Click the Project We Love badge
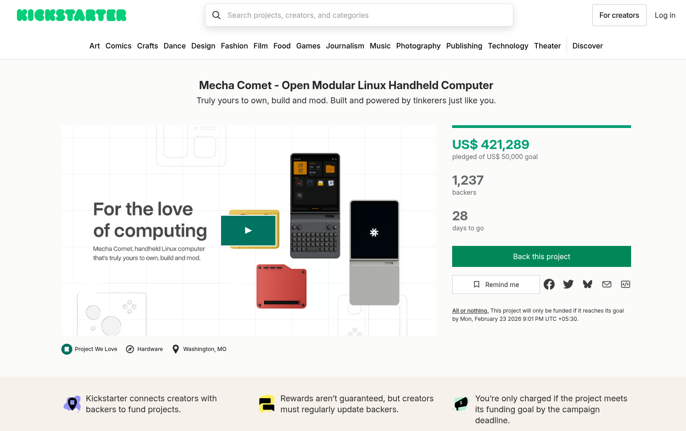The width and height of the screenshot is (686, 431). coord(90,349)
